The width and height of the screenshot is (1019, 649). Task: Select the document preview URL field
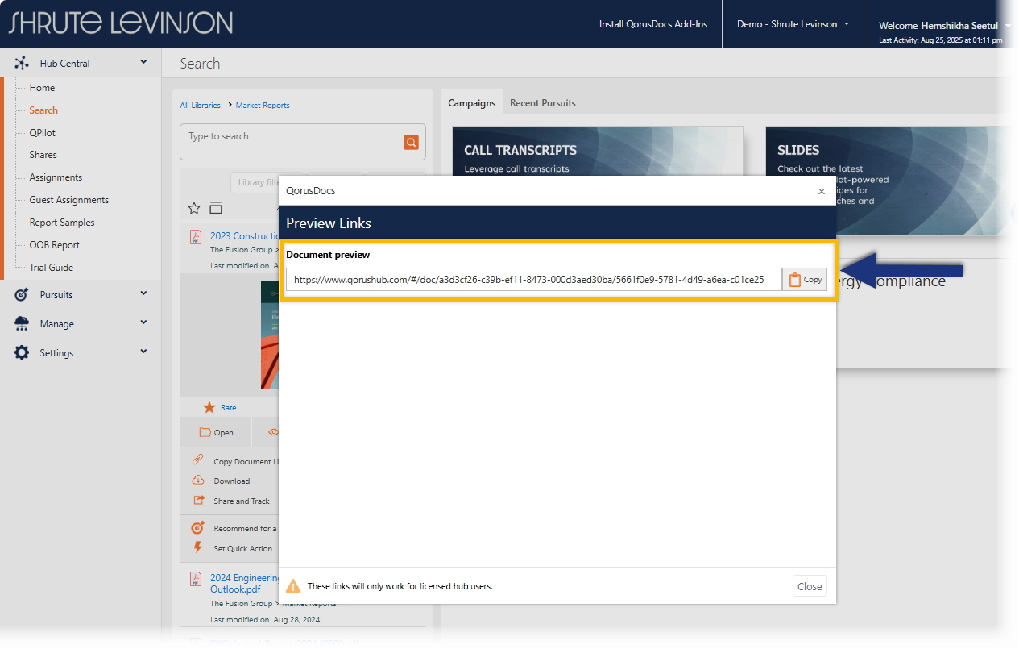click(532, 280)
